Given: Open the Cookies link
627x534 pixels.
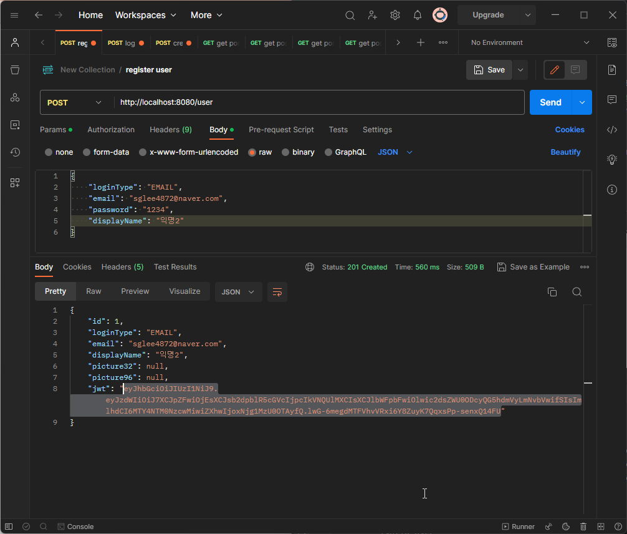Looking at the screenshot, I should (570, 130).
